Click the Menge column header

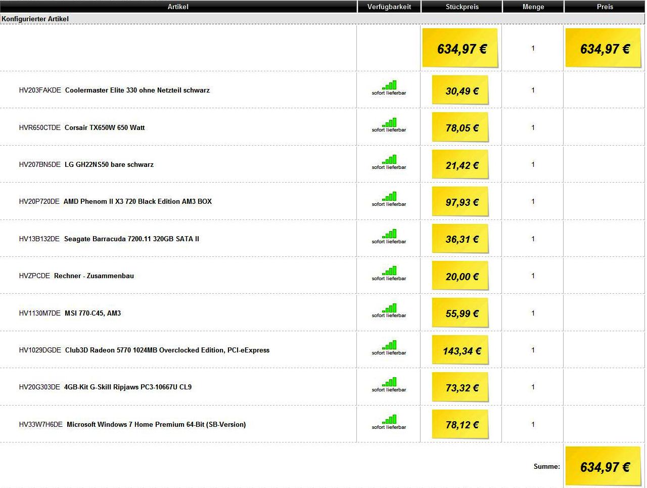point(533,7)
